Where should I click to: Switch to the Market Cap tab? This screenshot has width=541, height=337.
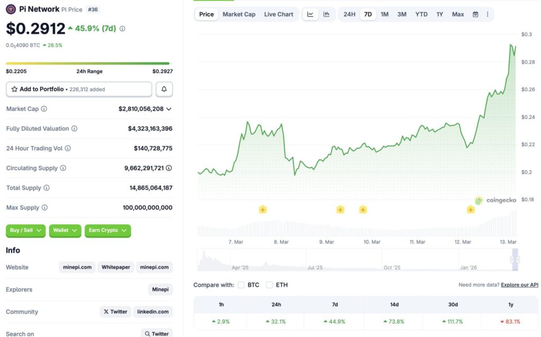pyautogui.click(x=239, y=14)
